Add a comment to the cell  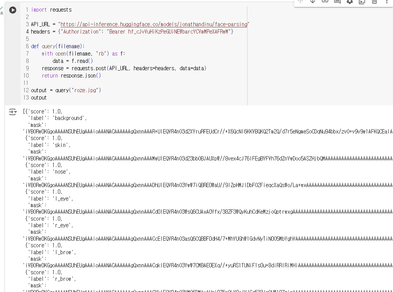(337, 2)
